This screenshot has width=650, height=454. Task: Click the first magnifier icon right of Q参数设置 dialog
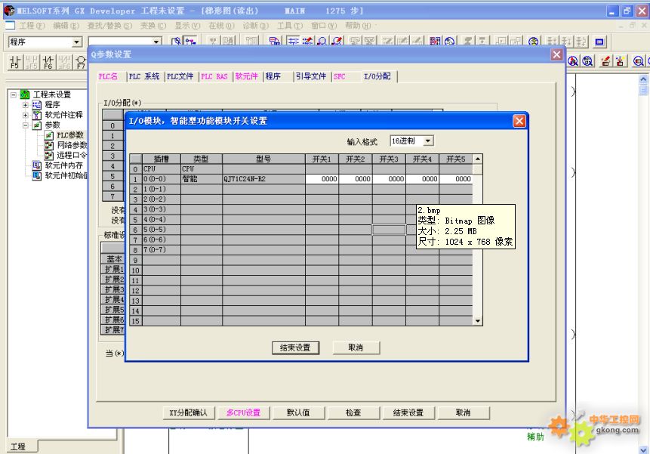[x=573, y=61]
